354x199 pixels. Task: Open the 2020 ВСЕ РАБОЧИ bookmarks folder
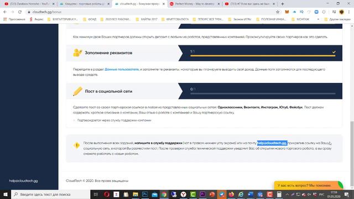click(x=116, y=19)
